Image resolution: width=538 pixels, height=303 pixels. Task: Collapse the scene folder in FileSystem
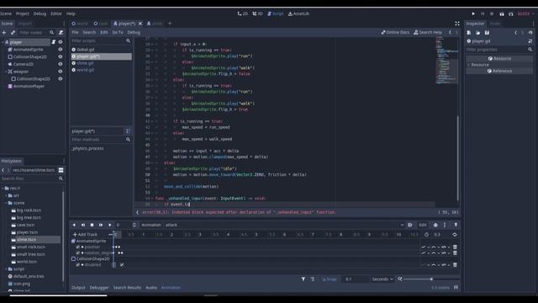click(6, 203)
